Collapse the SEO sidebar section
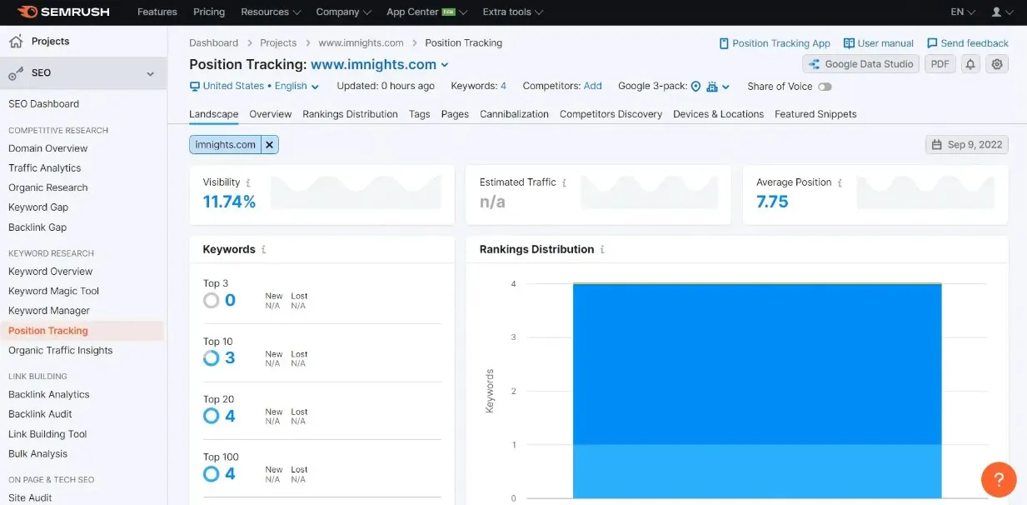This screenshot has height=505, width=1027. click(150, 73)
